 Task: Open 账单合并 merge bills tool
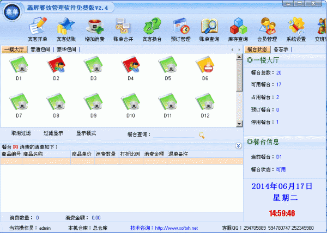123,29
